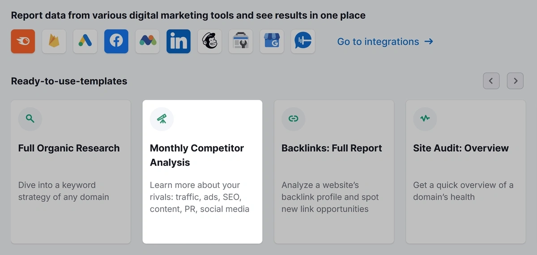Click the pulse icon on Site Audit card
The height and width of the screenshot is (255, 537).
pyautogui.click(x=425, y=119)
